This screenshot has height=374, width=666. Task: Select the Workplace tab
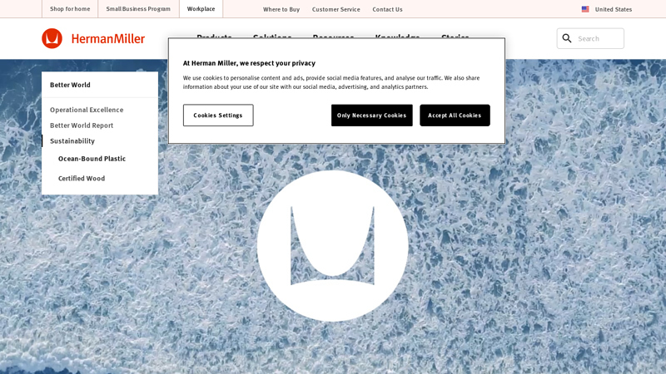coord(201,9)
